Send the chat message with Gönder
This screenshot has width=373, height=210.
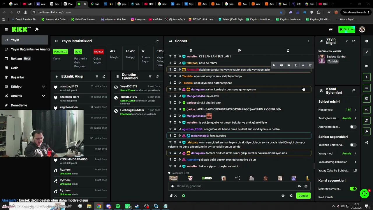click(x=303, y=196)
